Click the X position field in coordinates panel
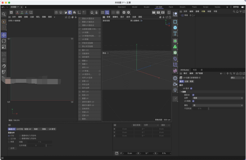The height and width of the screenshot is (160, 246). (125, 129)
